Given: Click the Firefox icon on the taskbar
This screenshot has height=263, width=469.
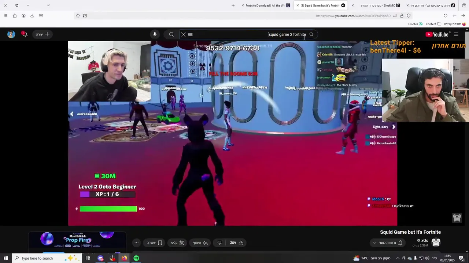Looking at the screenshot, I should 125,258.
